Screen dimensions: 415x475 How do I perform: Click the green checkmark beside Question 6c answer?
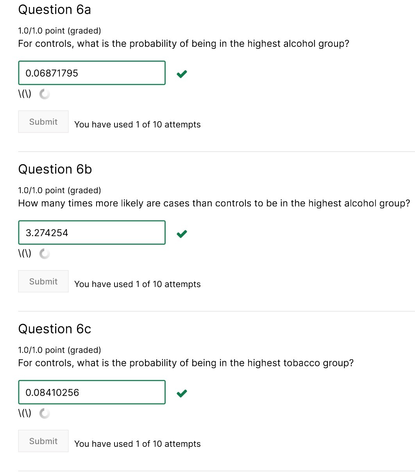coord(181,393)
